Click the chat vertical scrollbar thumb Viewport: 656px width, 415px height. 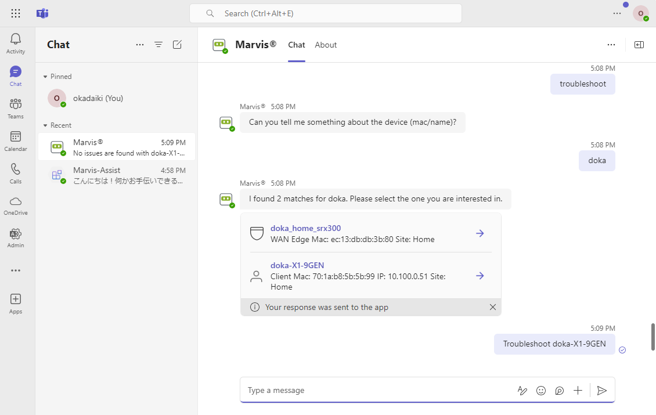[653, 337]
